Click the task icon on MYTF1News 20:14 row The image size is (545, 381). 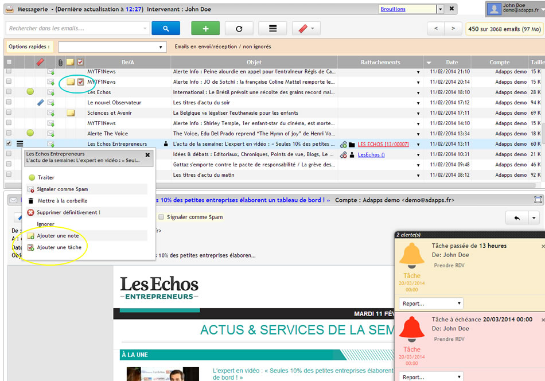pos(81,82)
